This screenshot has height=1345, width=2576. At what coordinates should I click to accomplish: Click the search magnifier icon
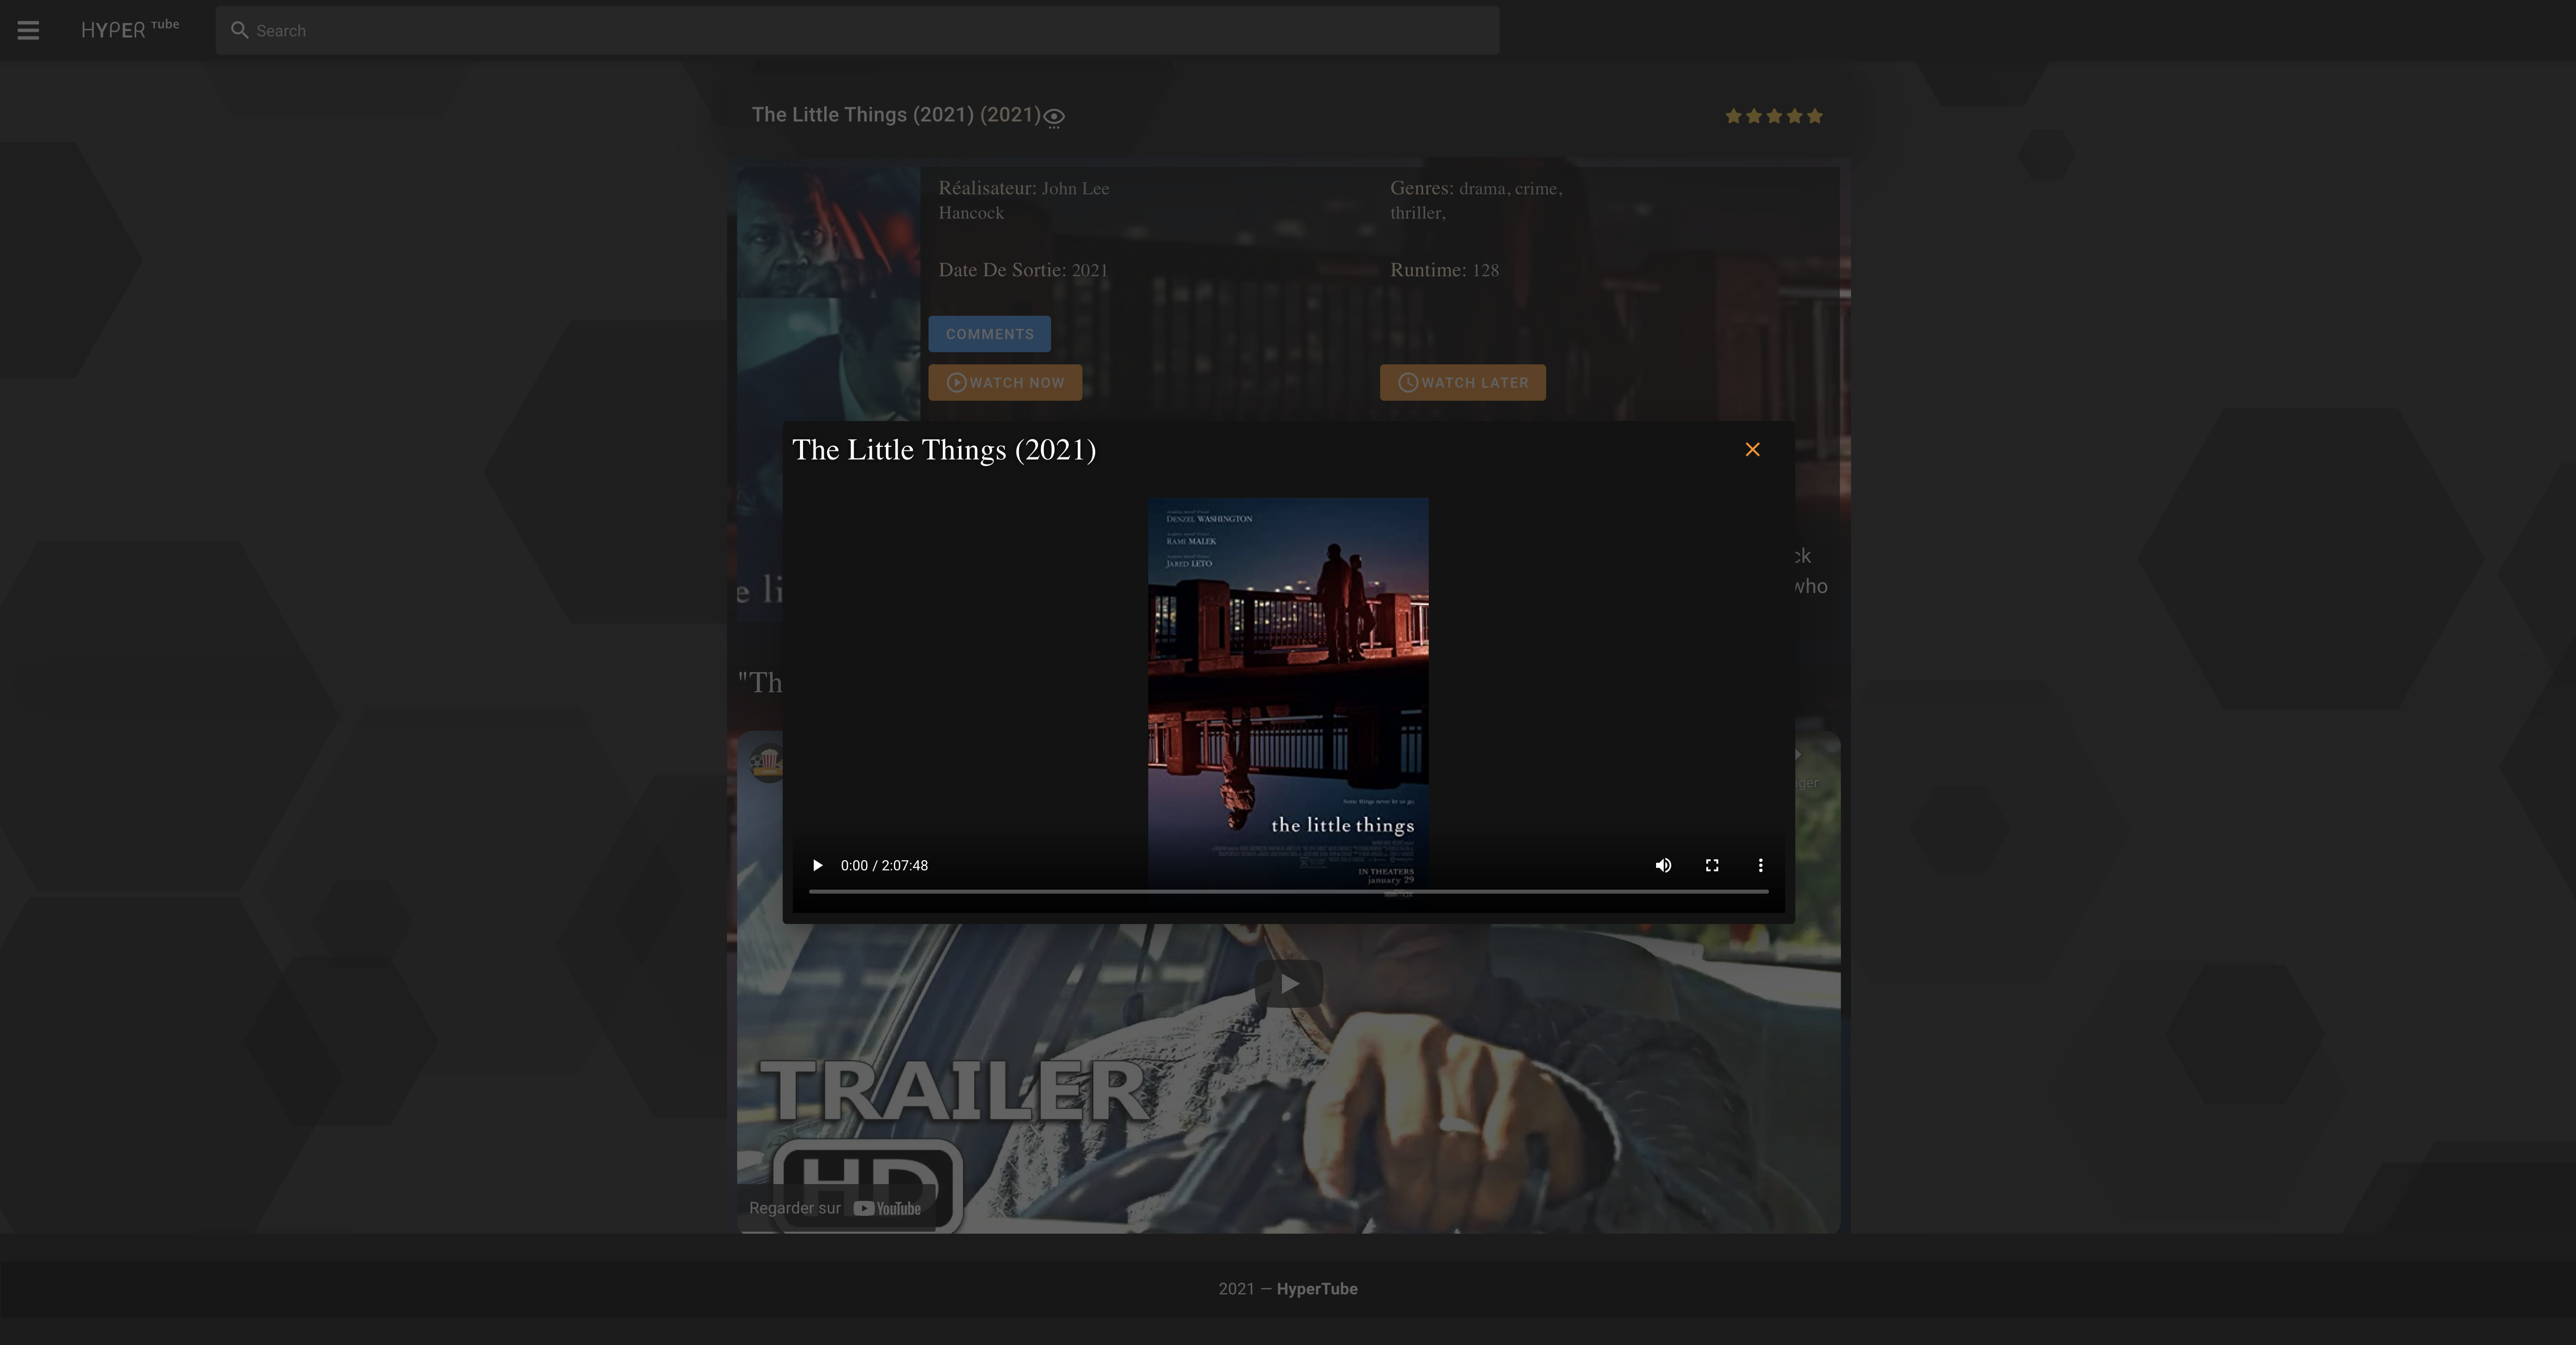click(x=239, y=30)
